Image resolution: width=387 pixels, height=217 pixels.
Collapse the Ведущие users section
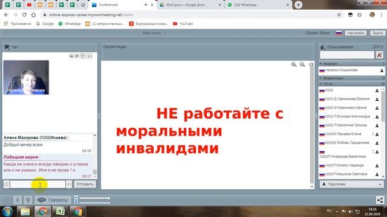click(x=320, y=64)
